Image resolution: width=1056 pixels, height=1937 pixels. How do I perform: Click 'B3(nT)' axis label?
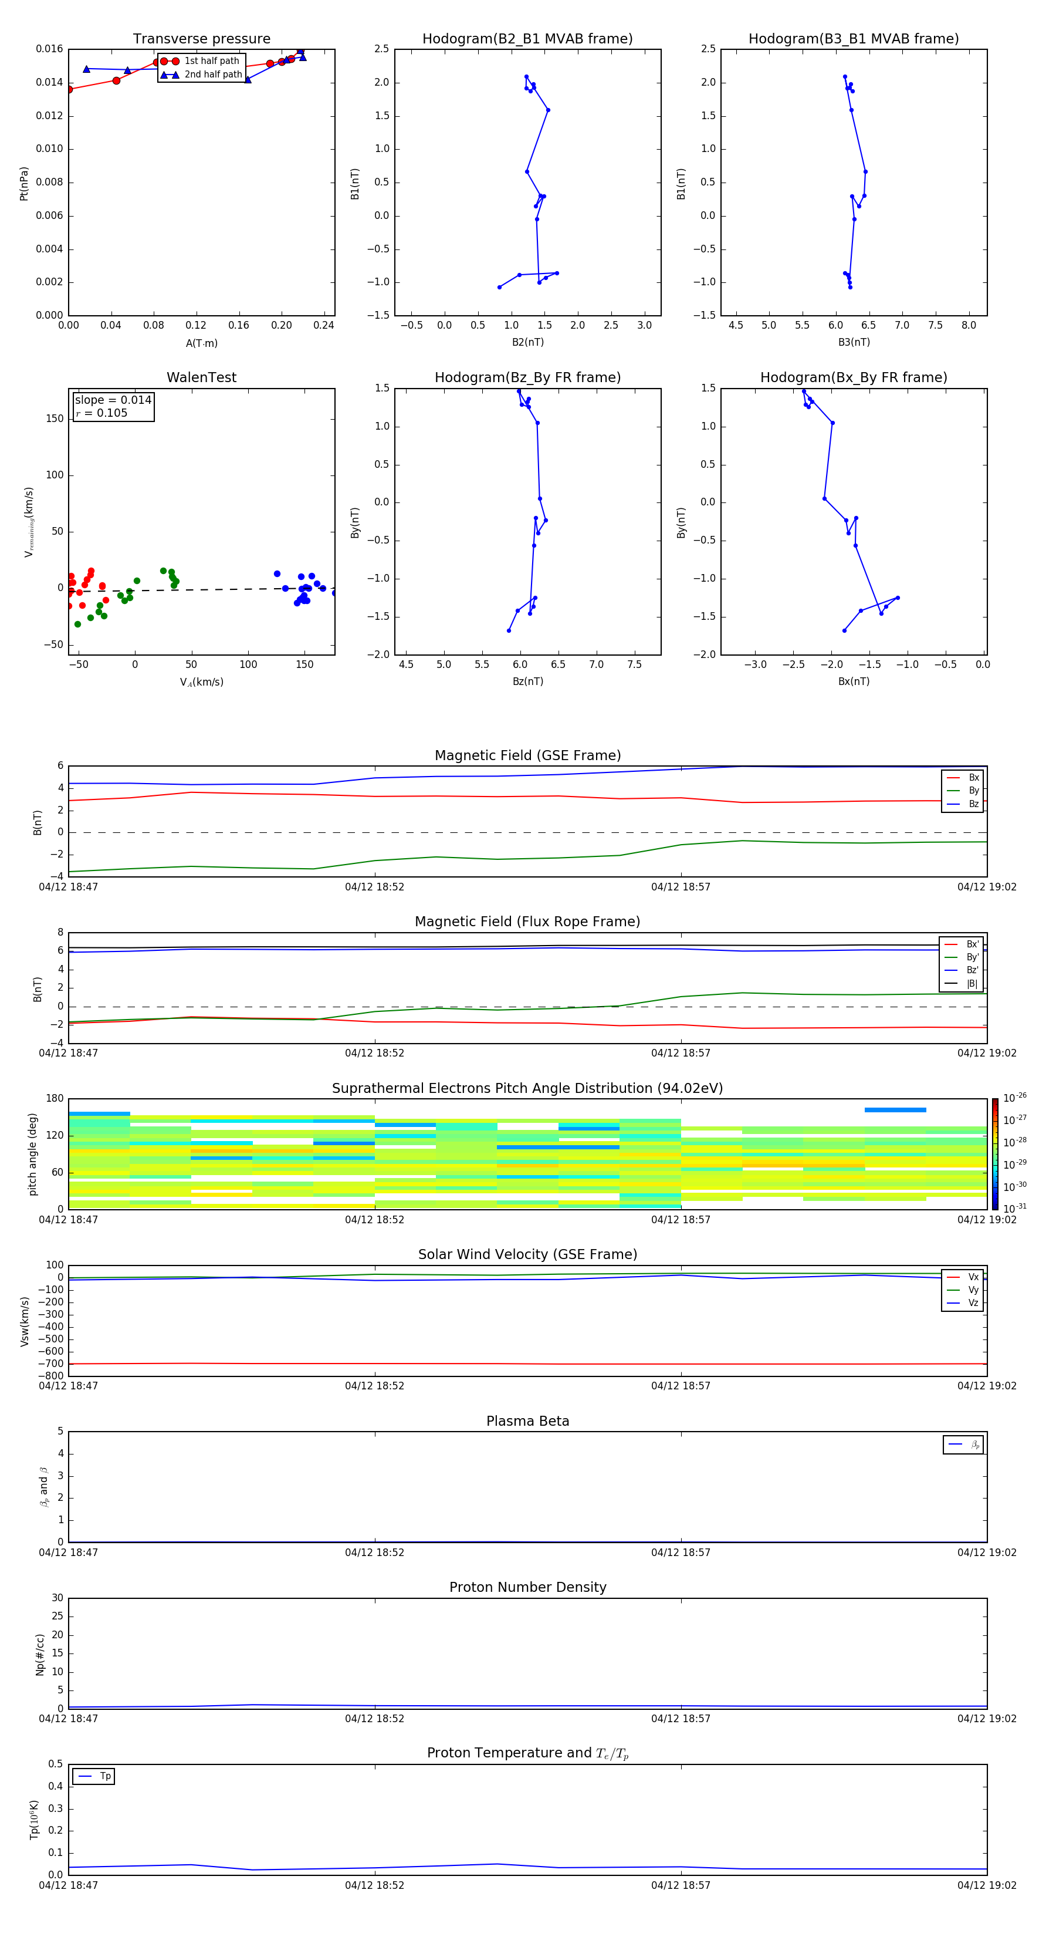(x=854, y=342)
